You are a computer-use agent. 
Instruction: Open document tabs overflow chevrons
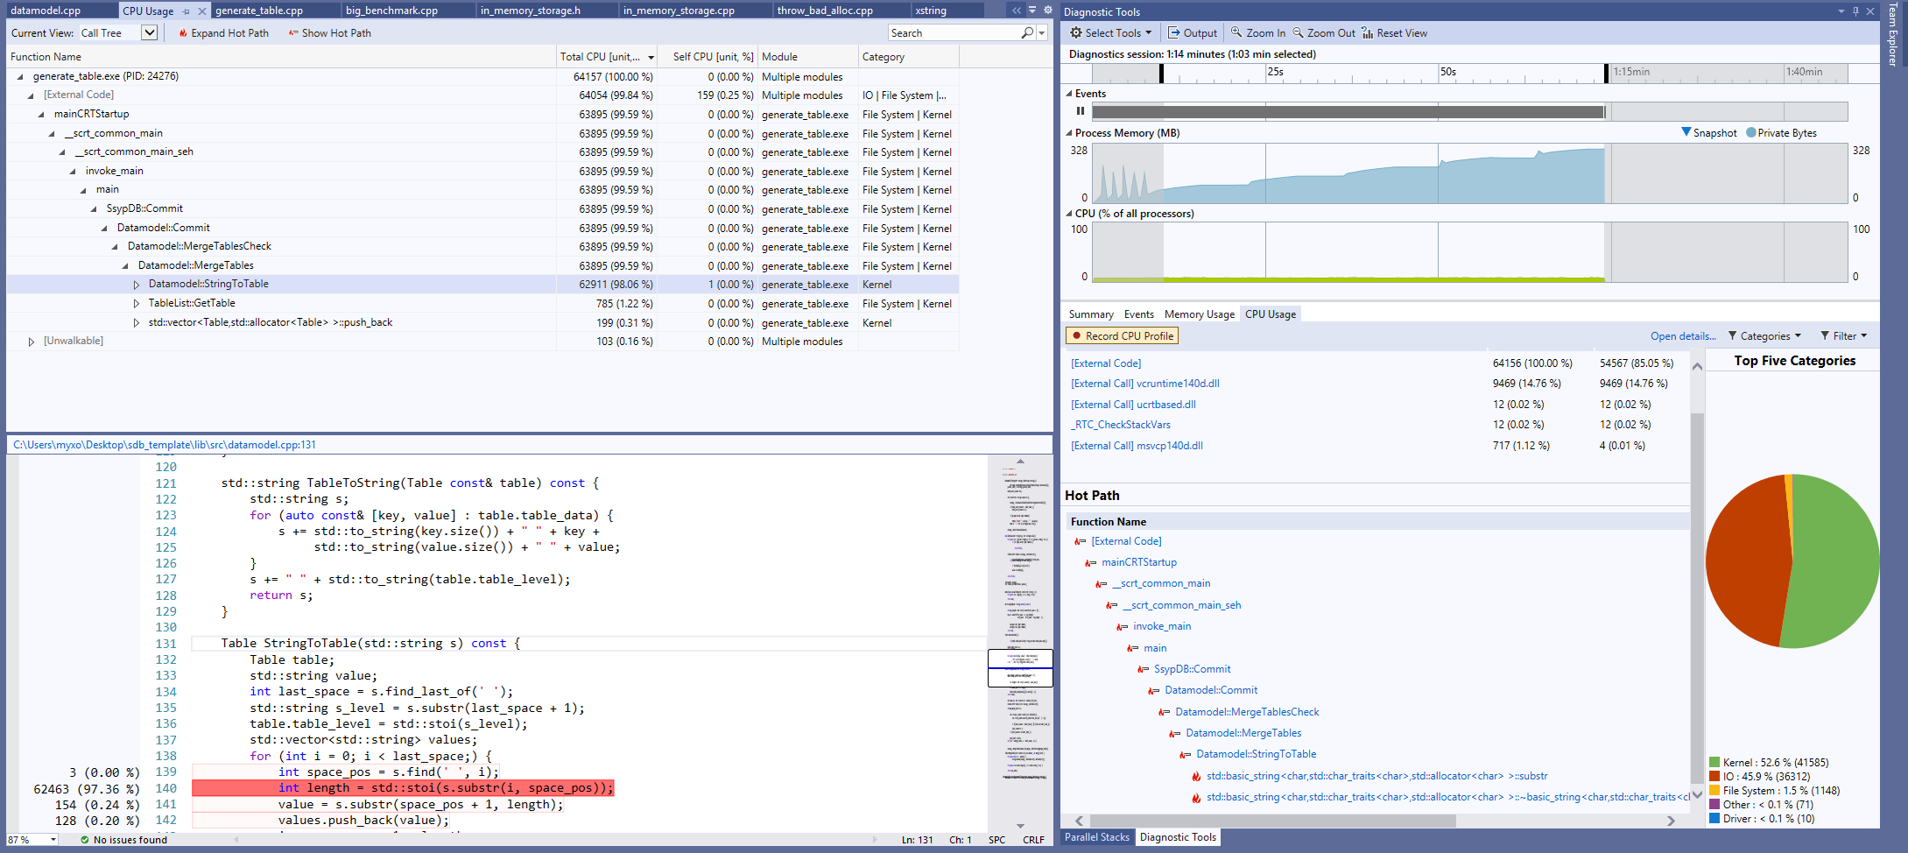coord(1017,11)
